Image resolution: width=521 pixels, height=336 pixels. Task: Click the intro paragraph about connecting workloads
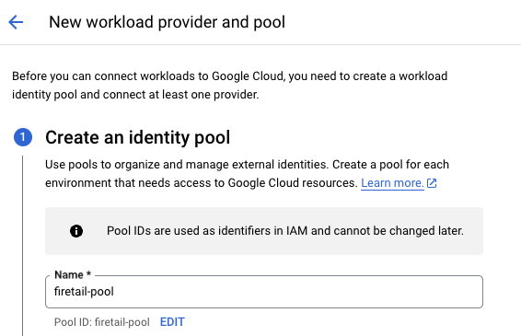[229, 86]
